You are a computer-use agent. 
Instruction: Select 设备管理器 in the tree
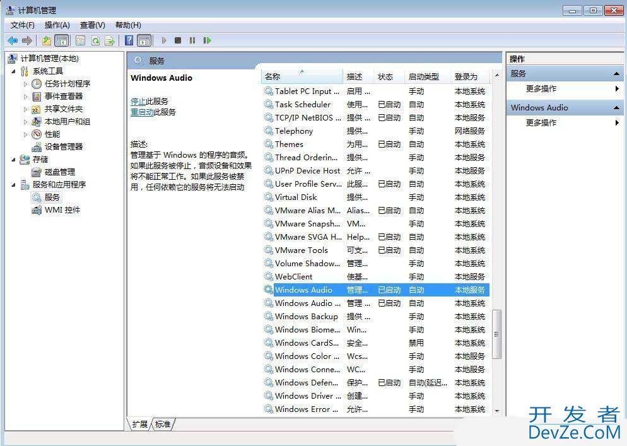[63, 147]
